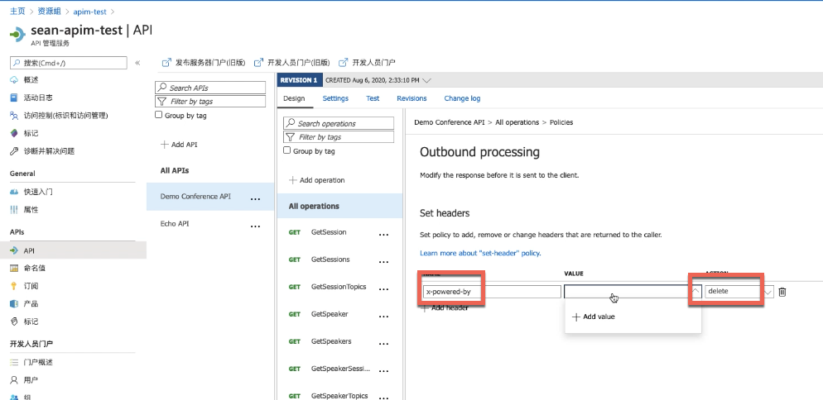Viewport: 823px width, 400px height.
Task: Open 订阅 subscriptions item
Action: coord(31,286)
